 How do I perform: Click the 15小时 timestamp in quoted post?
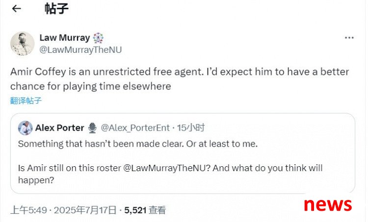[190, 128]
